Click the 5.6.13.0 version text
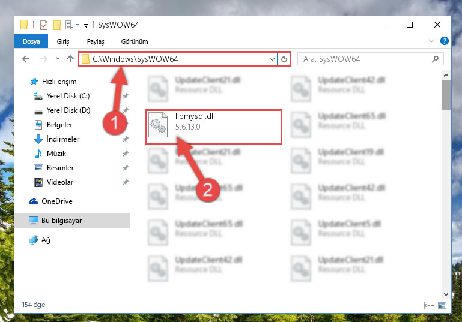462x322 pixels. click(187, 127)
